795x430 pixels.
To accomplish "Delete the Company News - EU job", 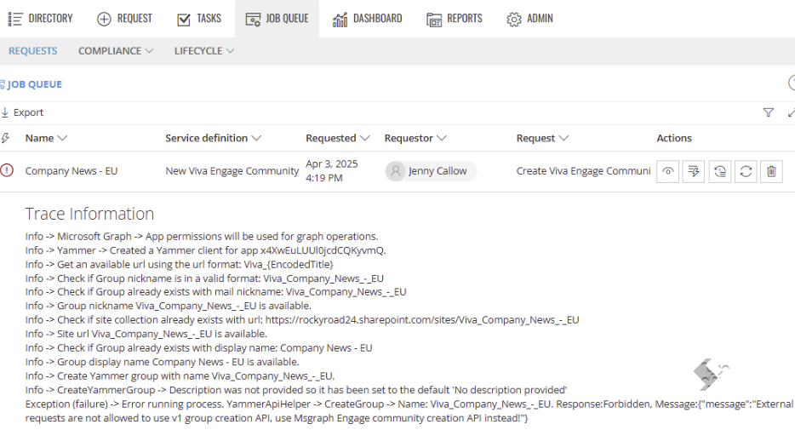I will coord(771,171).
